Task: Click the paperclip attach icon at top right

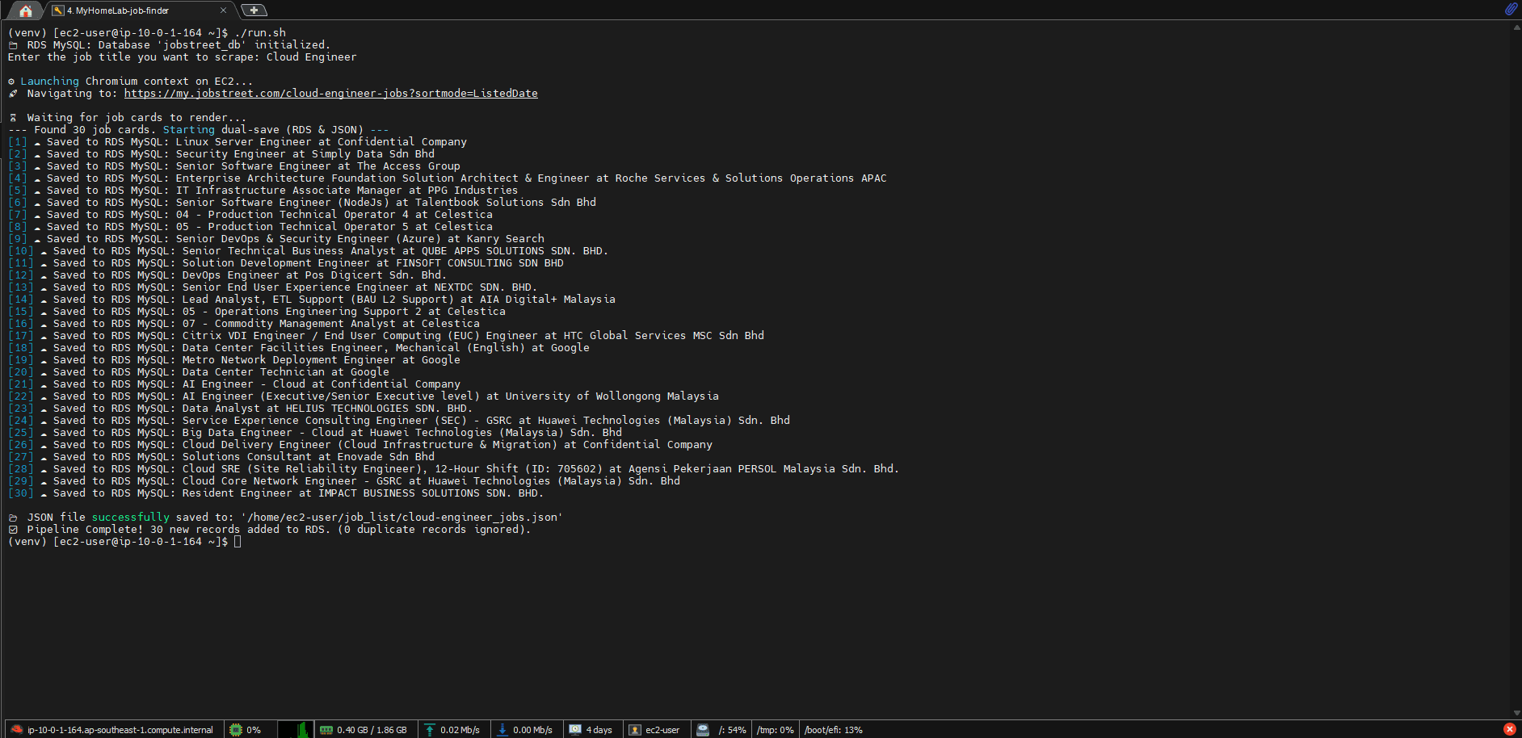Action: 1511,9
